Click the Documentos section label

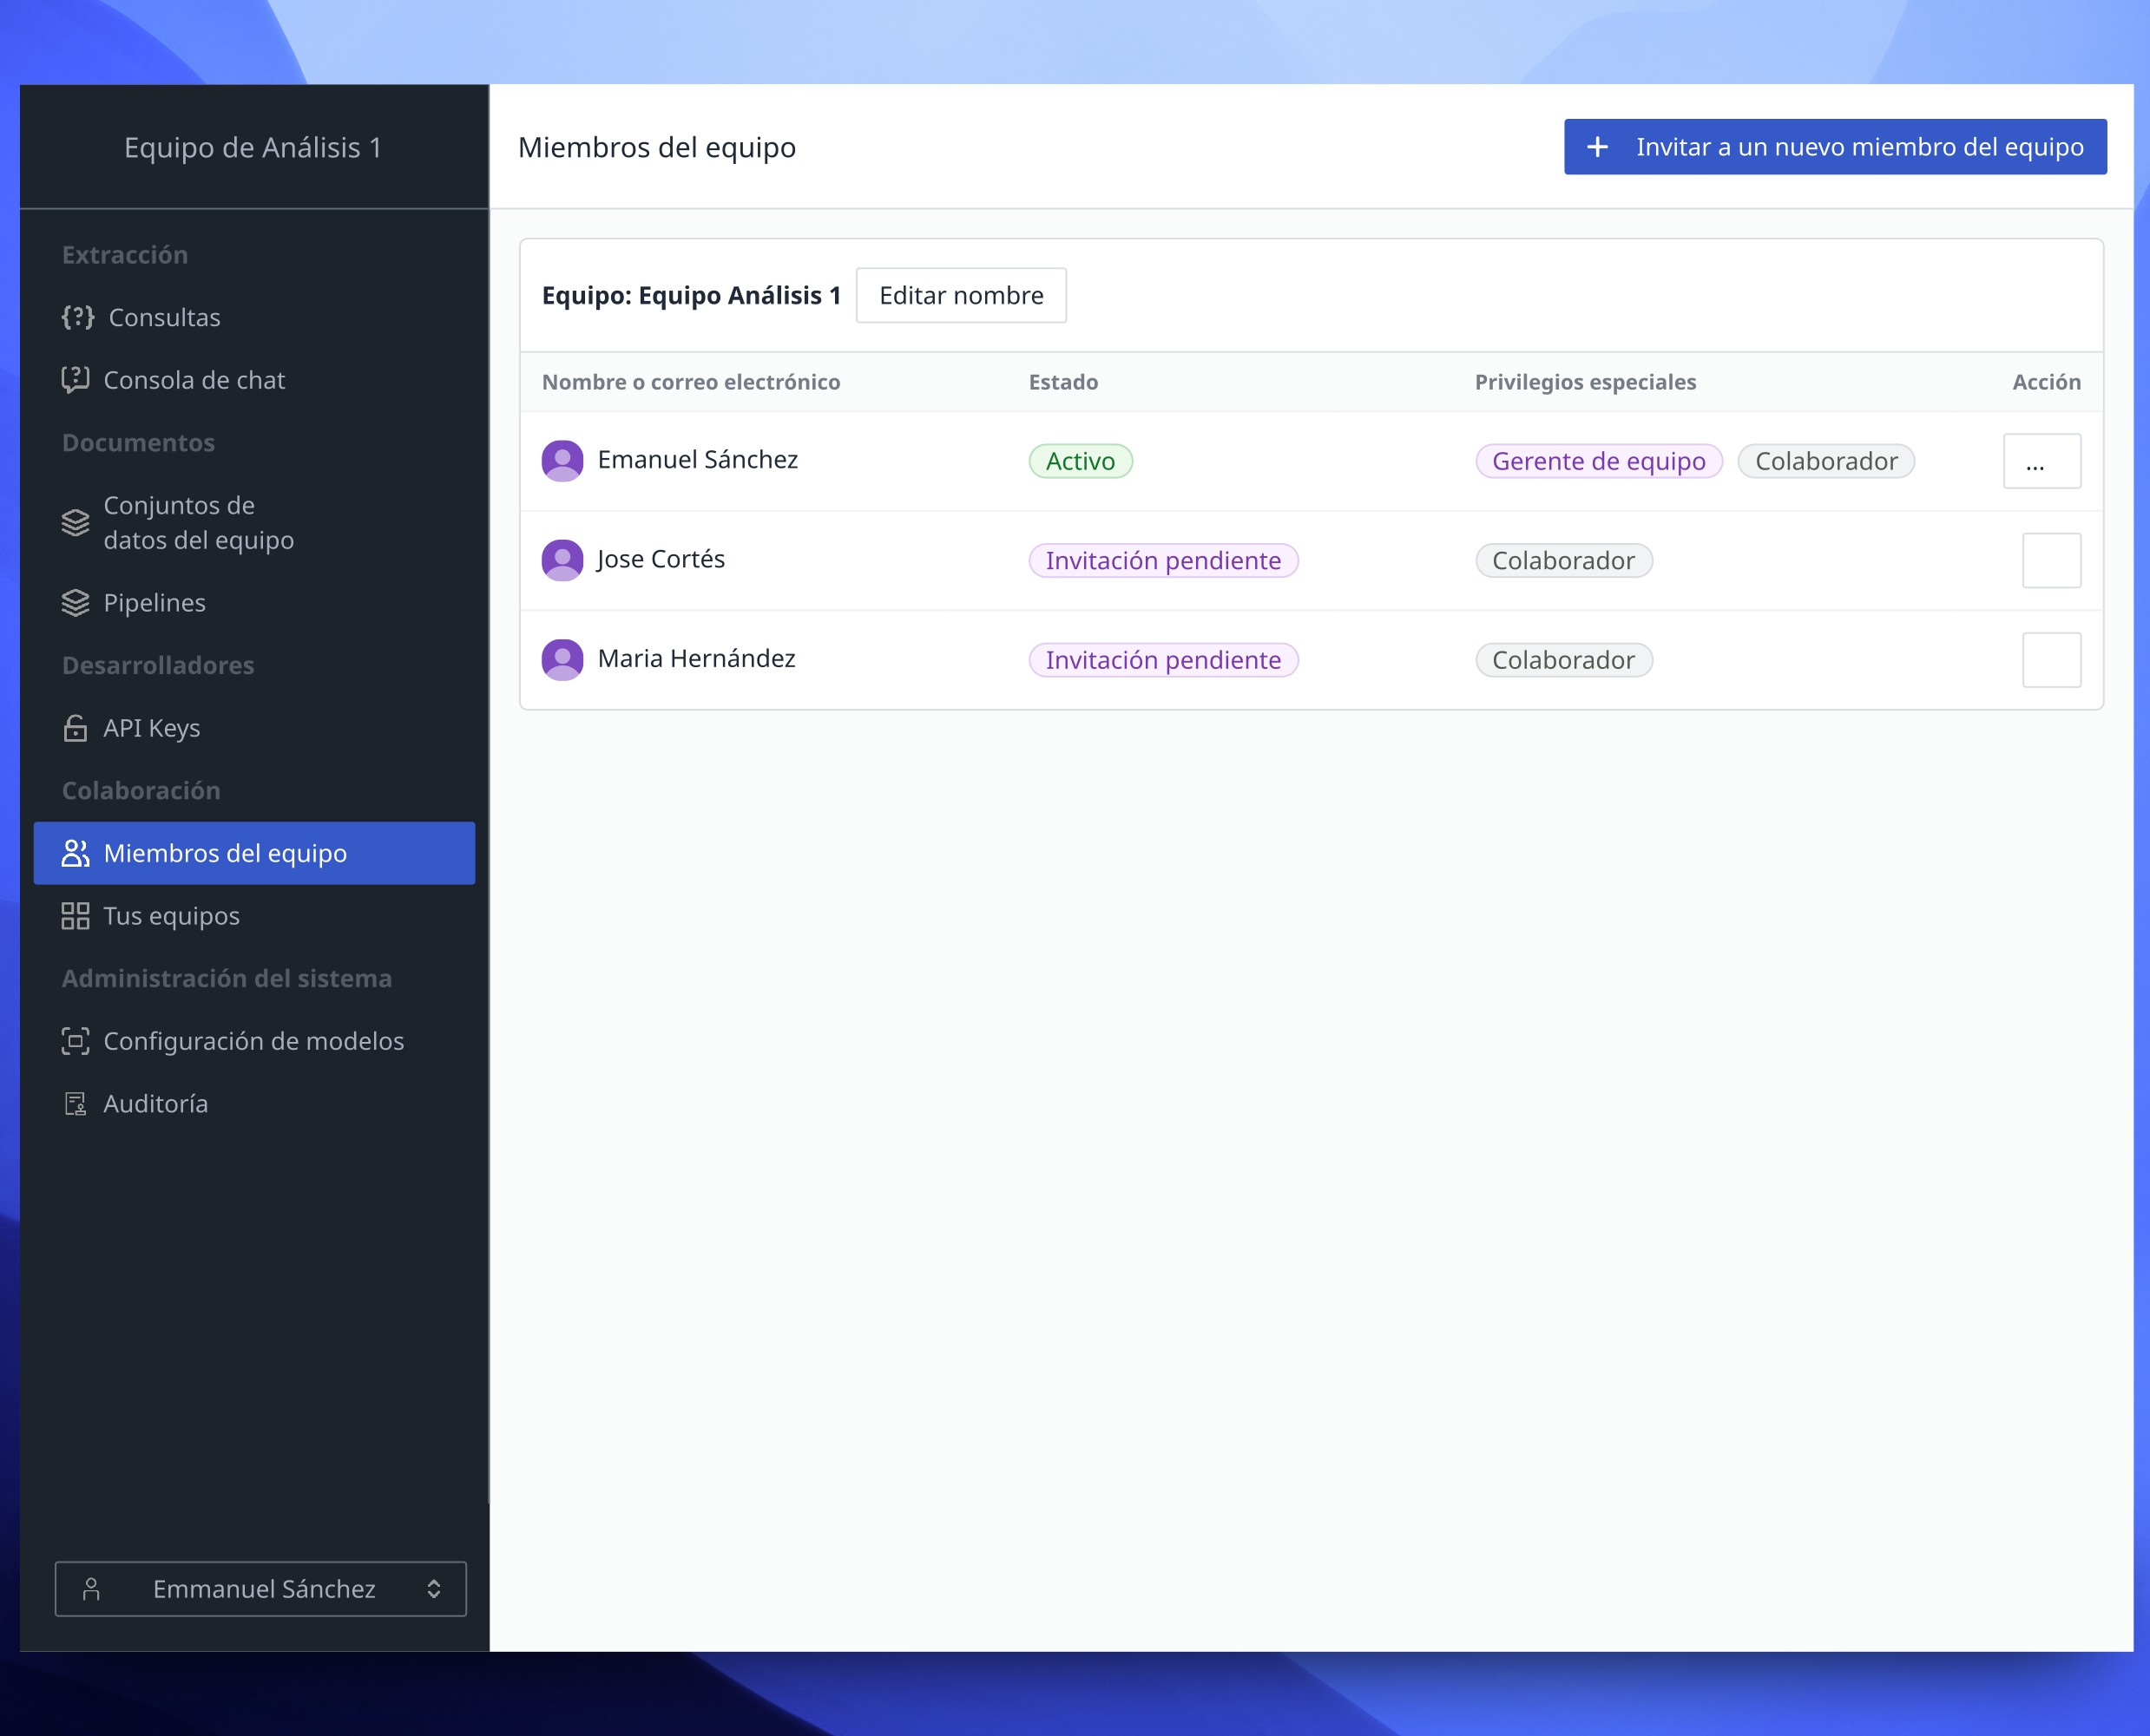(x=138, y=443)
